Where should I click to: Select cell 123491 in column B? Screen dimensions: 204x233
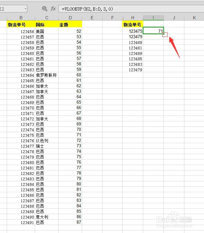click(21, 222)
